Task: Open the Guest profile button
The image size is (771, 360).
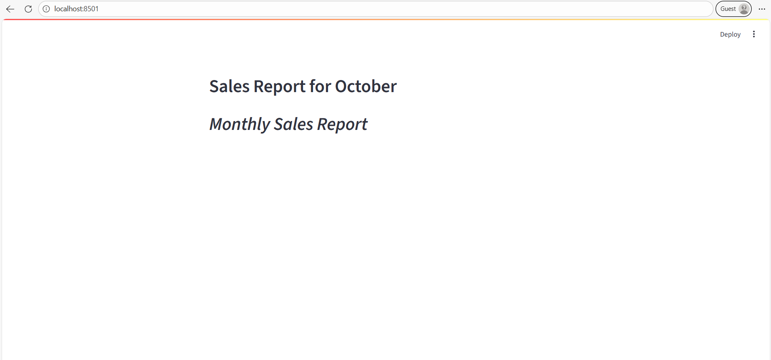Action: [733, 9]
